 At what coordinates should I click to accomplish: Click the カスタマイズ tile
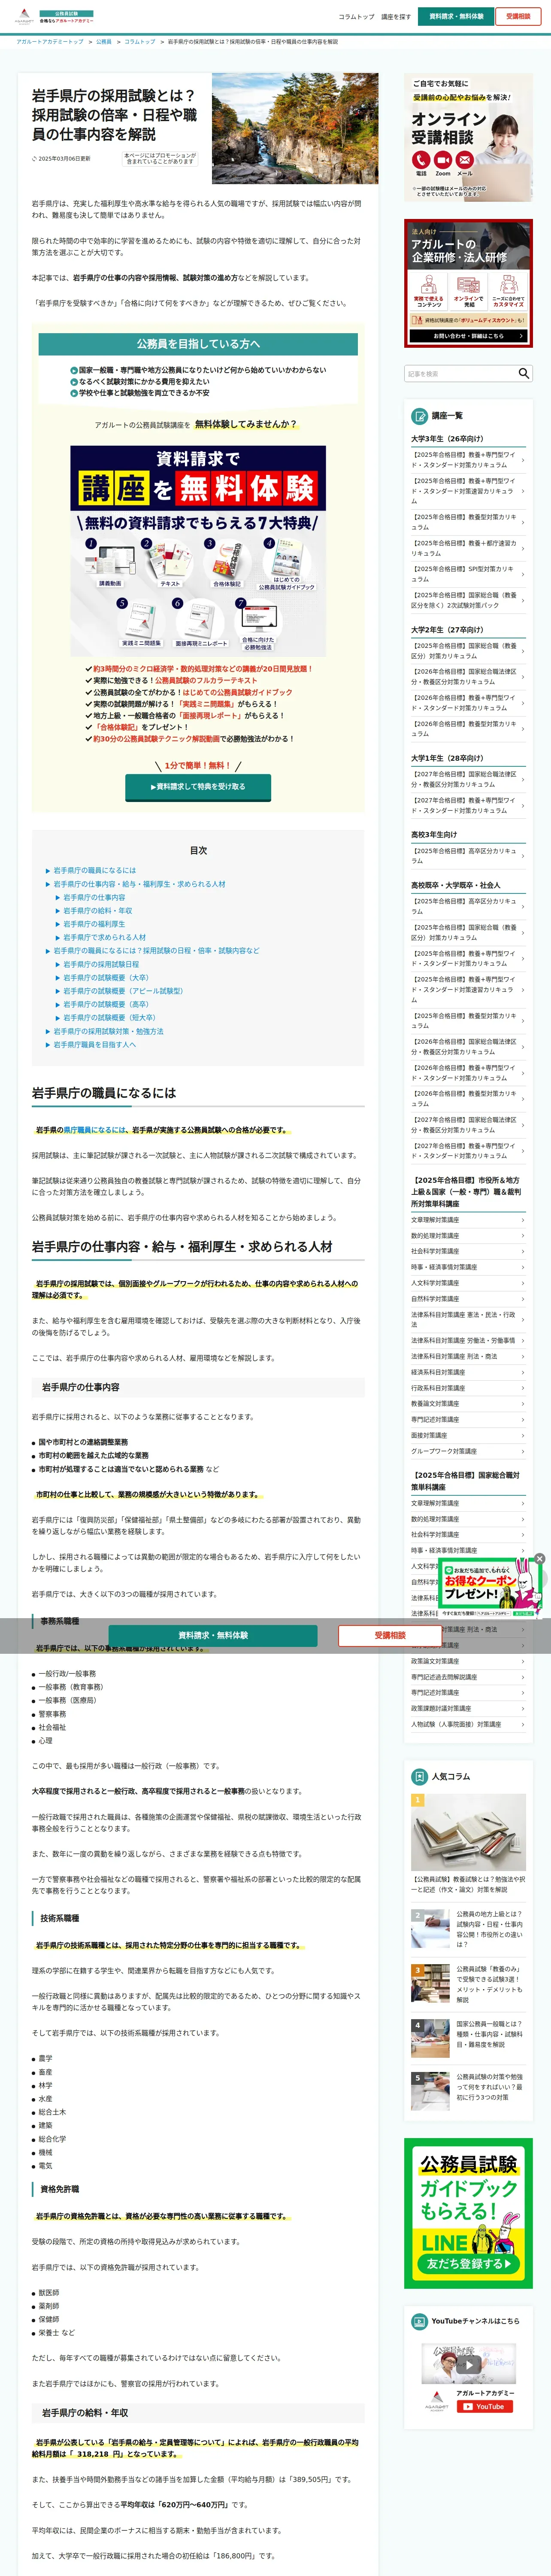508,291
